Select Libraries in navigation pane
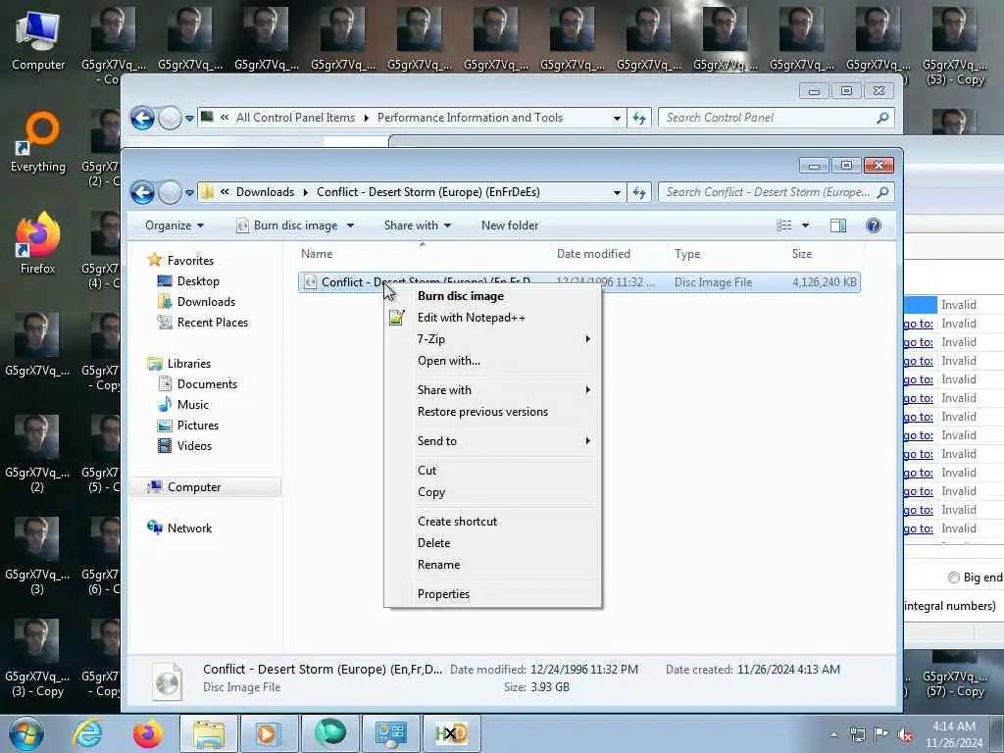Screen dimensions: 1004x753 [x=189, y=363]
